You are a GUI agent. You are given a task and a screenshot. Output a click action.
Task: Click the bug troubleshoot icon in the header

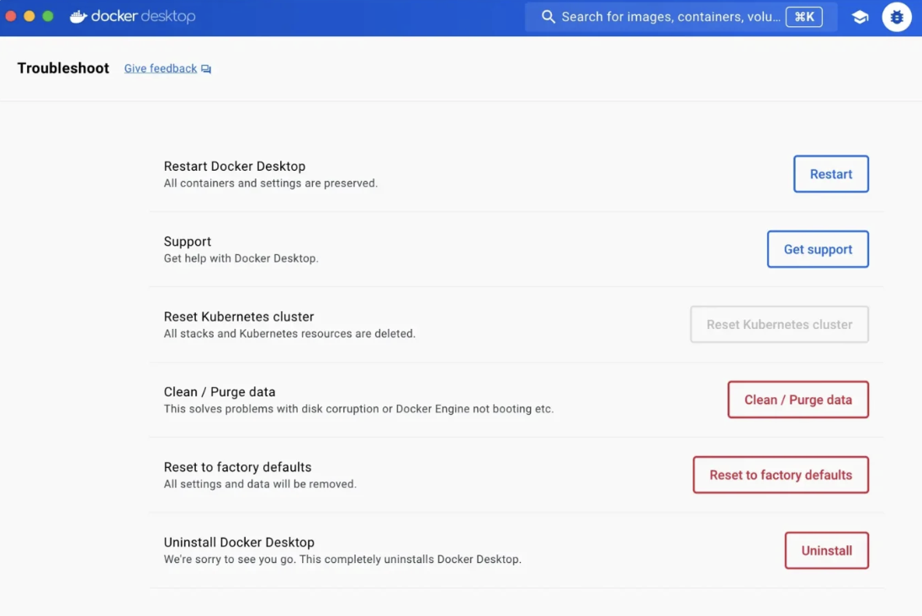(x=896, y=17)
